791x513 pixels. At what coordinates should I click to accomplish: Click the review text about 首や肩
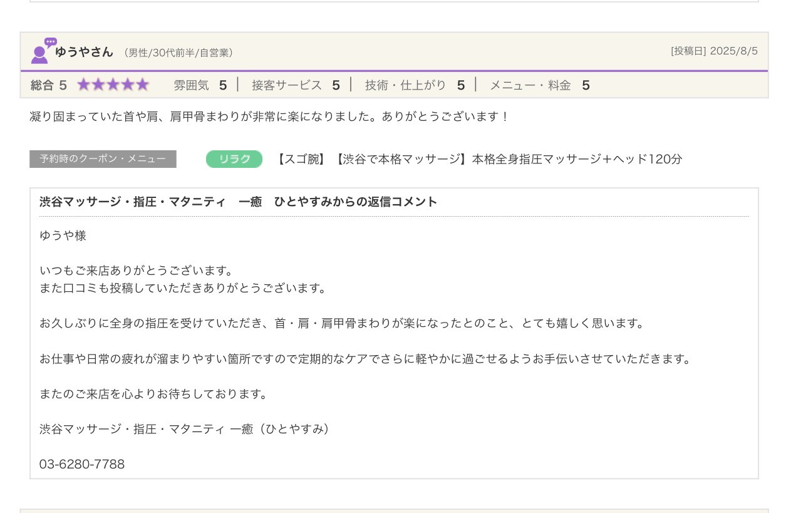coord(269,117)
